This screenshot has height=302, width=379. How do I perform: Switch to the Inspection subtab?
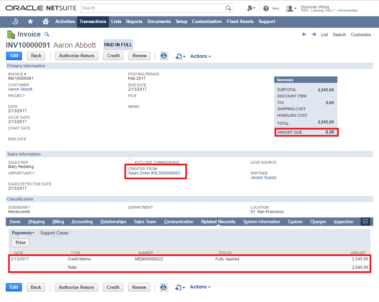pyautogui.click(x=344, y=222)
